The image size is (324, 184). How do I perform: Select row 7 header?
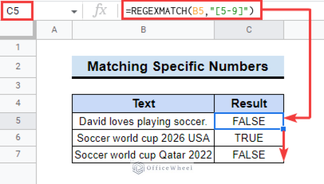point(18,154)
